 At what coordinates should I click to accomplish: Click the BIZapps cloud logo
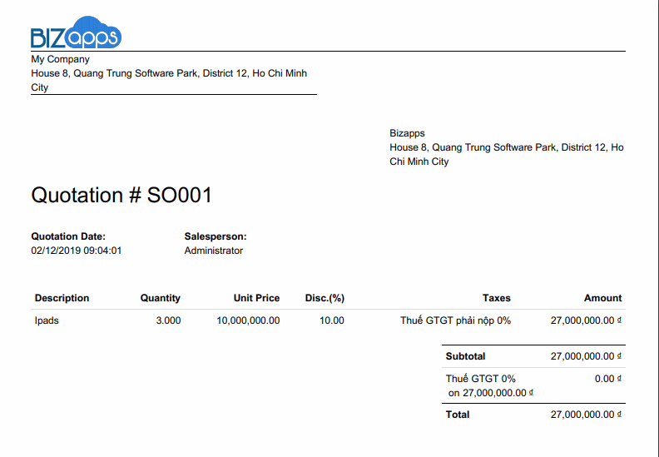coord(76,33)
